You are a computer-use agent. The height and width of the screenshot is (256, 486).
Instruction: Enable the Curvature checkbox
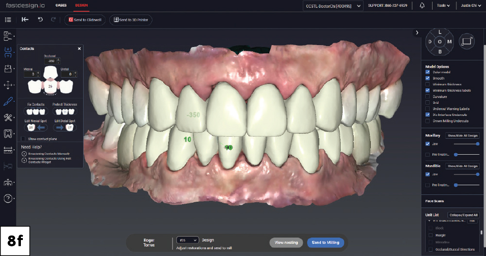click(x=427, y=96)
